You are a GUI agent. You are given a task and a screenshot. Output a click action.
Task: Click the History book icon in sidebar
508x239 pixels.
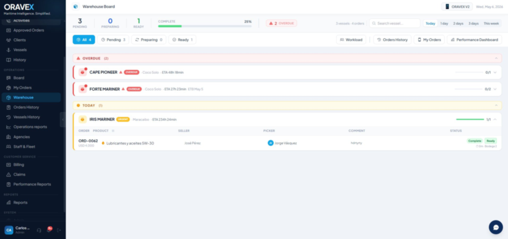[x=8, y=60]
